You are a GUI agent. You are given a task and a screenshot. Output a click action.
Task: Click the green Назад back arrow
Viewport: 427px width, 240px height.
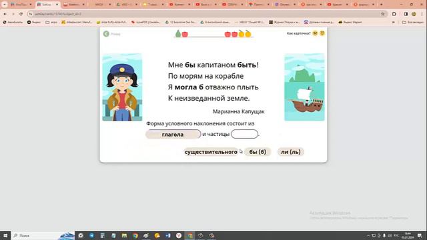tap(106, 34)
